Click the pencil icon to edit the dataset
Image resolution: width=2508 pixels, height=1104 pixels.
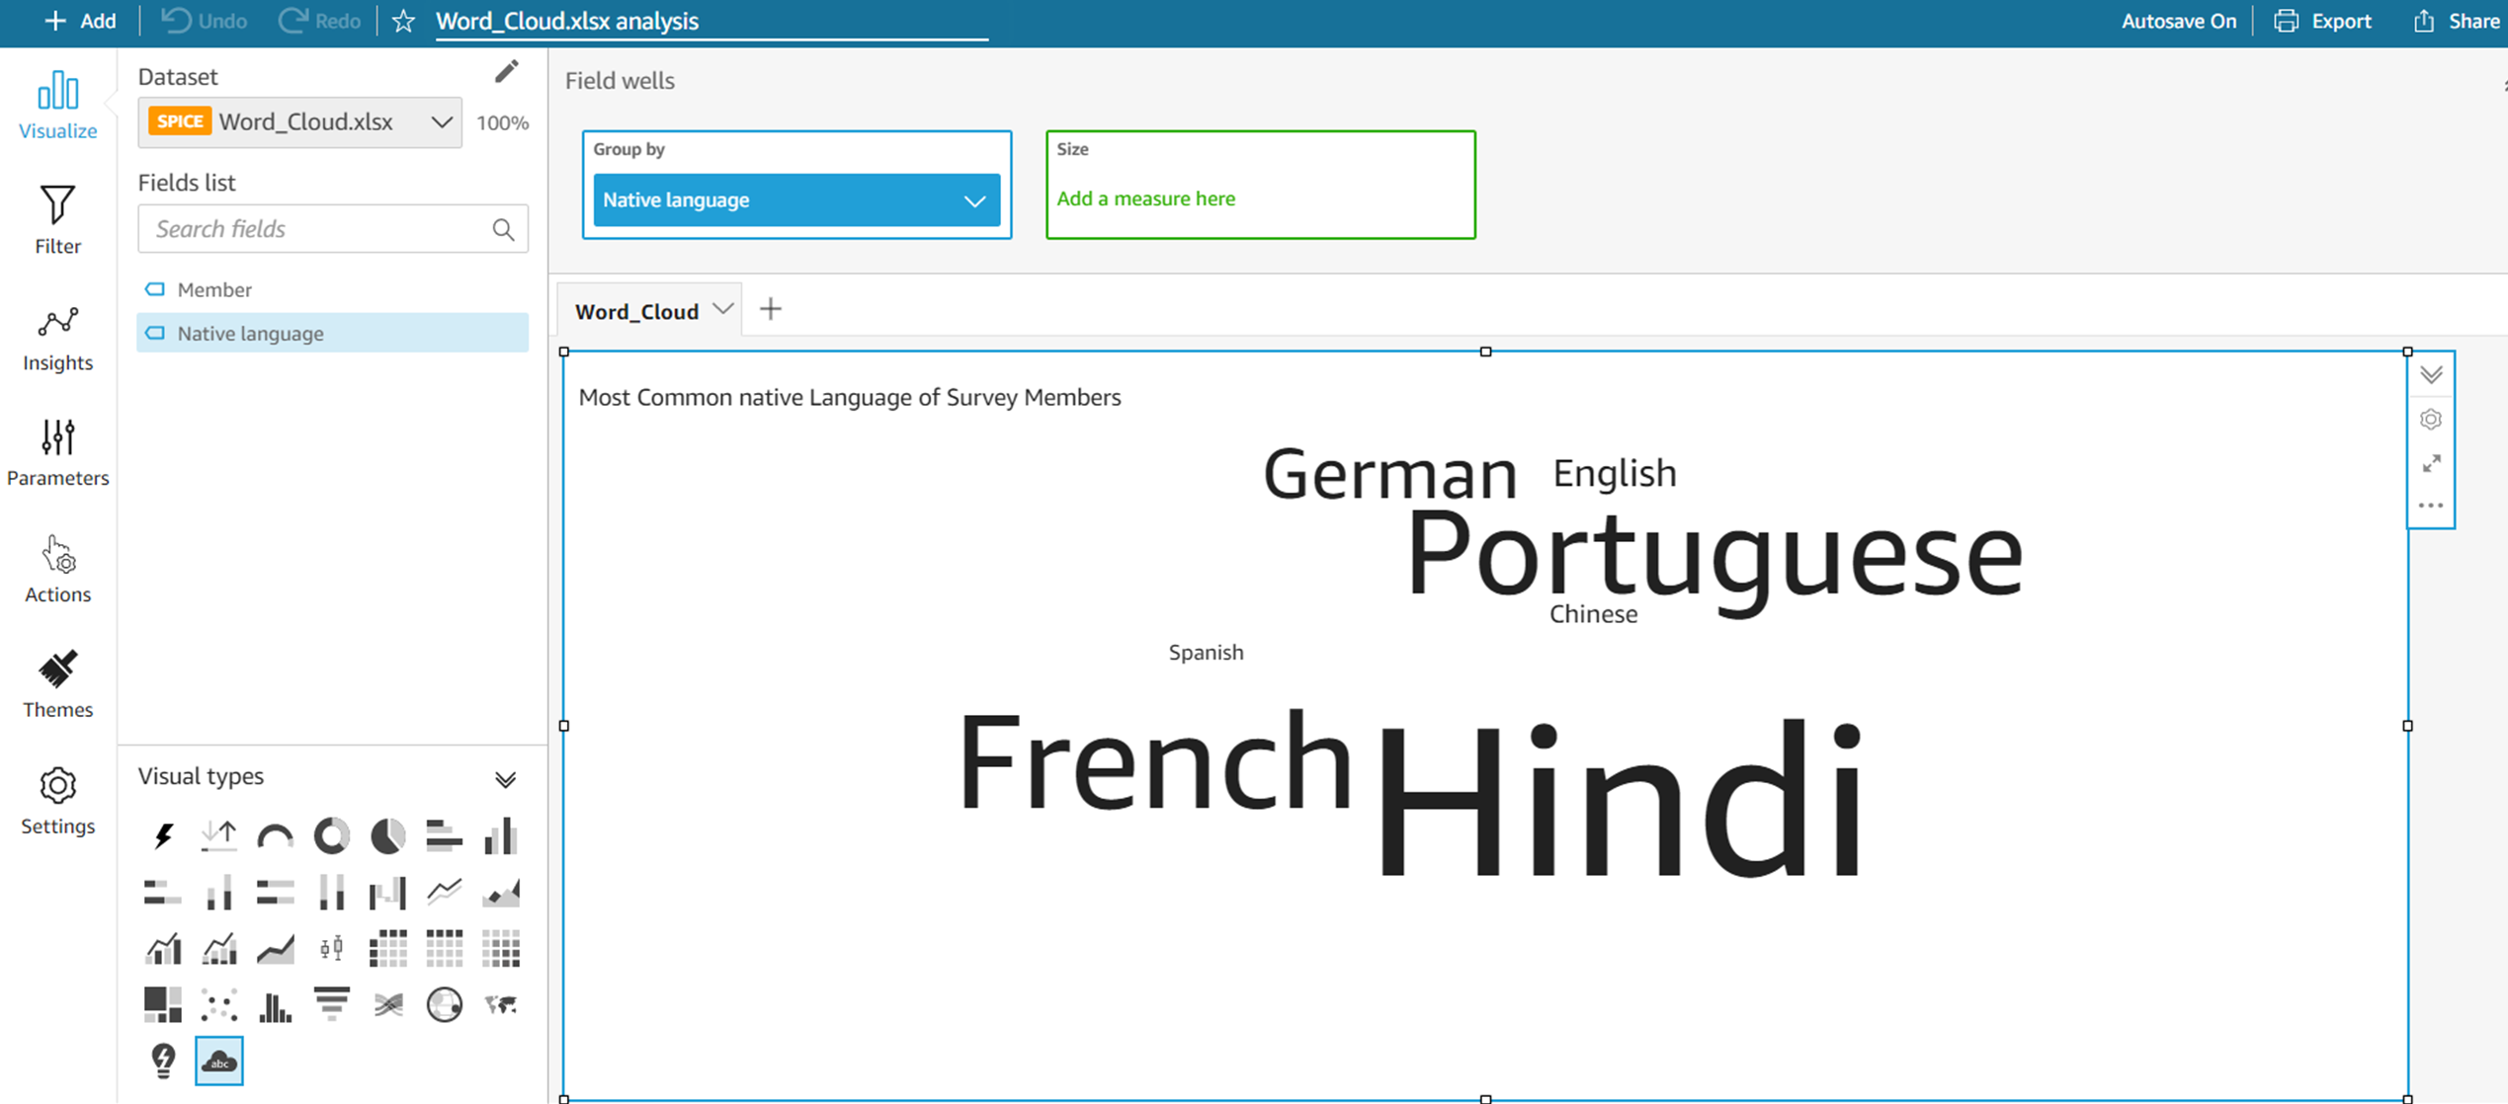(506, 72)
